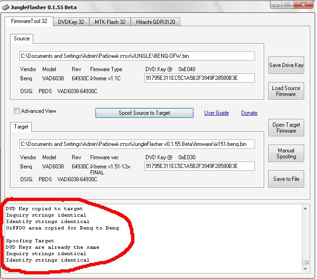Click the target DVD Key address '0xE030'

point(187,157)
